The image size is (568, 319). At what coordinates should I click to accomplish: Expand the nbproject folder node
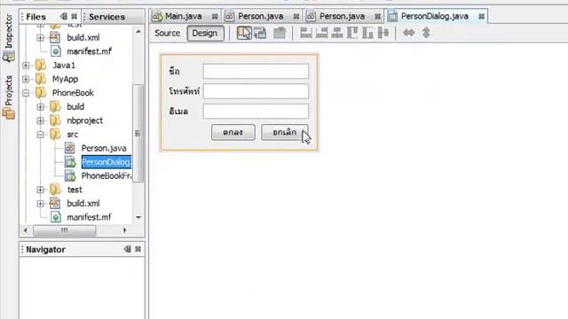click(41, 121)
